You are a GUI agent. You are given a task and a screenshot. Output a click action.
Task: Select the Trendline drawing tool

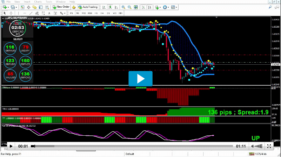pos(31,13)
